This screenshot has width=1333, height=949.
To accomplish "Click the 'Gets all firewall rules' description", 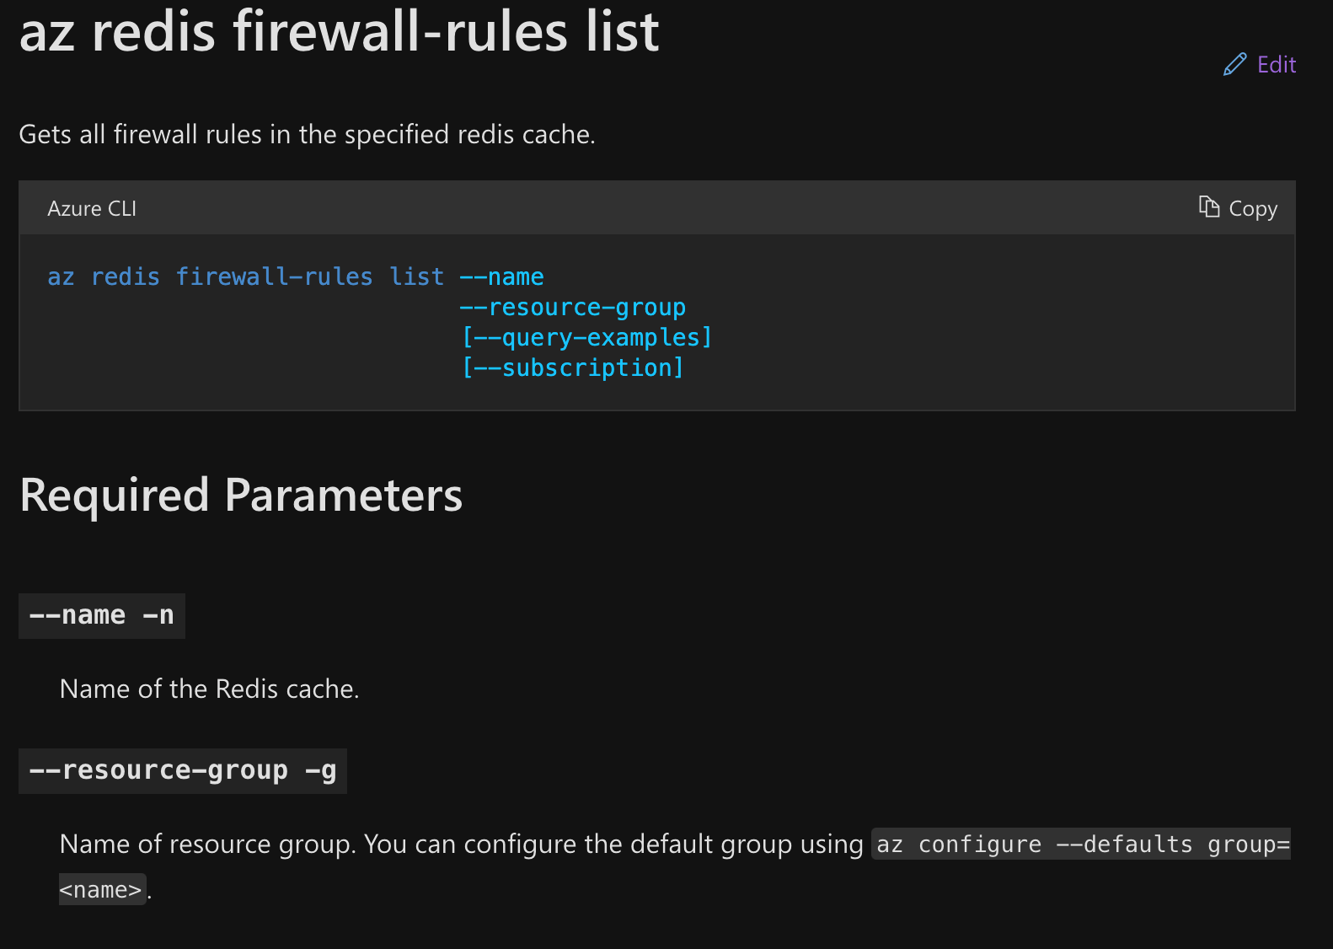I will click(307, 135).
